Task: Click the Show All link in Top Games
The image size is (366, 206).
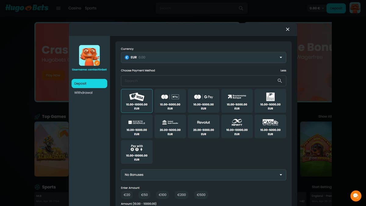Action: 325,116
